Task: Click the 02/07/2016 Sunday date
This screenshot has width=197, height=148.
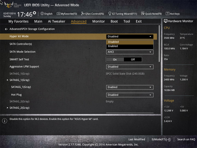Action: tap(9, 15)
